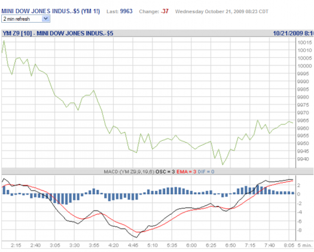Click the MACD (YM Z9,9,19,6) indicator label
314x252 pixels.
(129, 172)
